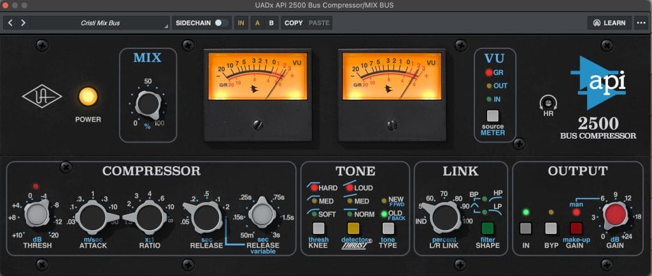Image resolution: width=652 pixels, height=276 pixels.
Task: Select preset slot A
Action: [257, 23]
